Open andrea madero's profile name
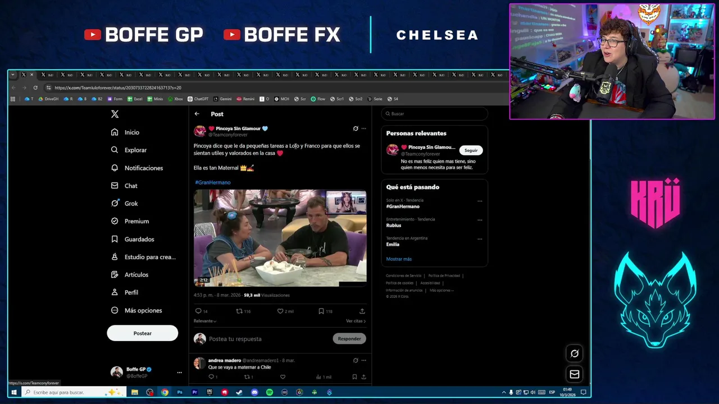 click(225, 360)
